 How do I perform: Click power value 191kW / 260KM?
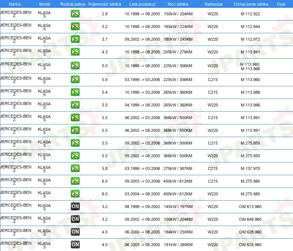[178, 245]
